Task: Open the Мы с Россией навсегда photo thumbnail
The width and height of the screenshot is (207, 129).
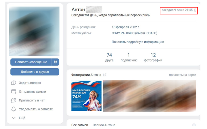Action: 86,96
